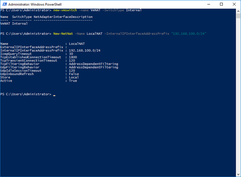Click the 'Store' property label
This screenshot has width=241, height=177.
(5, 77)
